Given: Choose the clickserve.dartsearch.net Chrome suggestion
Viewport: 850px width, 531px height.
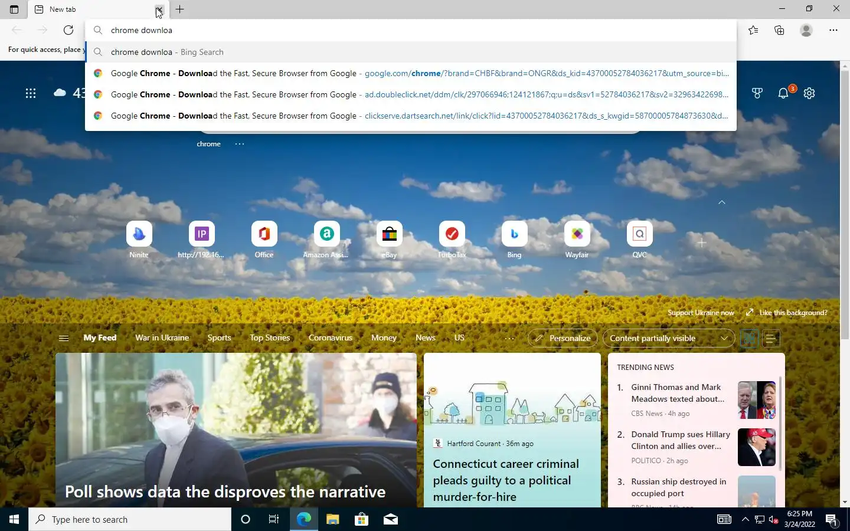Looking at the screenshot, I should (x=411, y=116).
